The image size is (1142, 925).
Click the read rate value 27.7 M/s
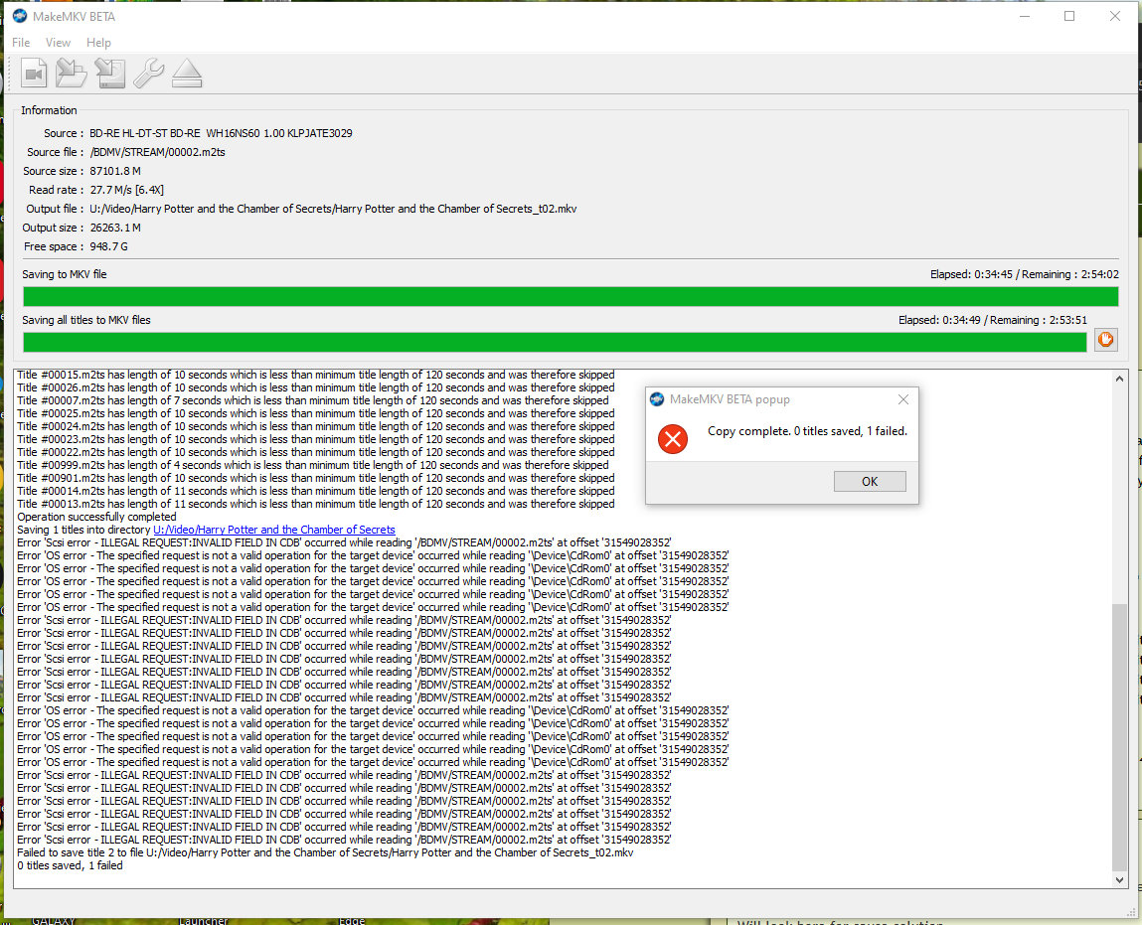[x=127, y=190]
